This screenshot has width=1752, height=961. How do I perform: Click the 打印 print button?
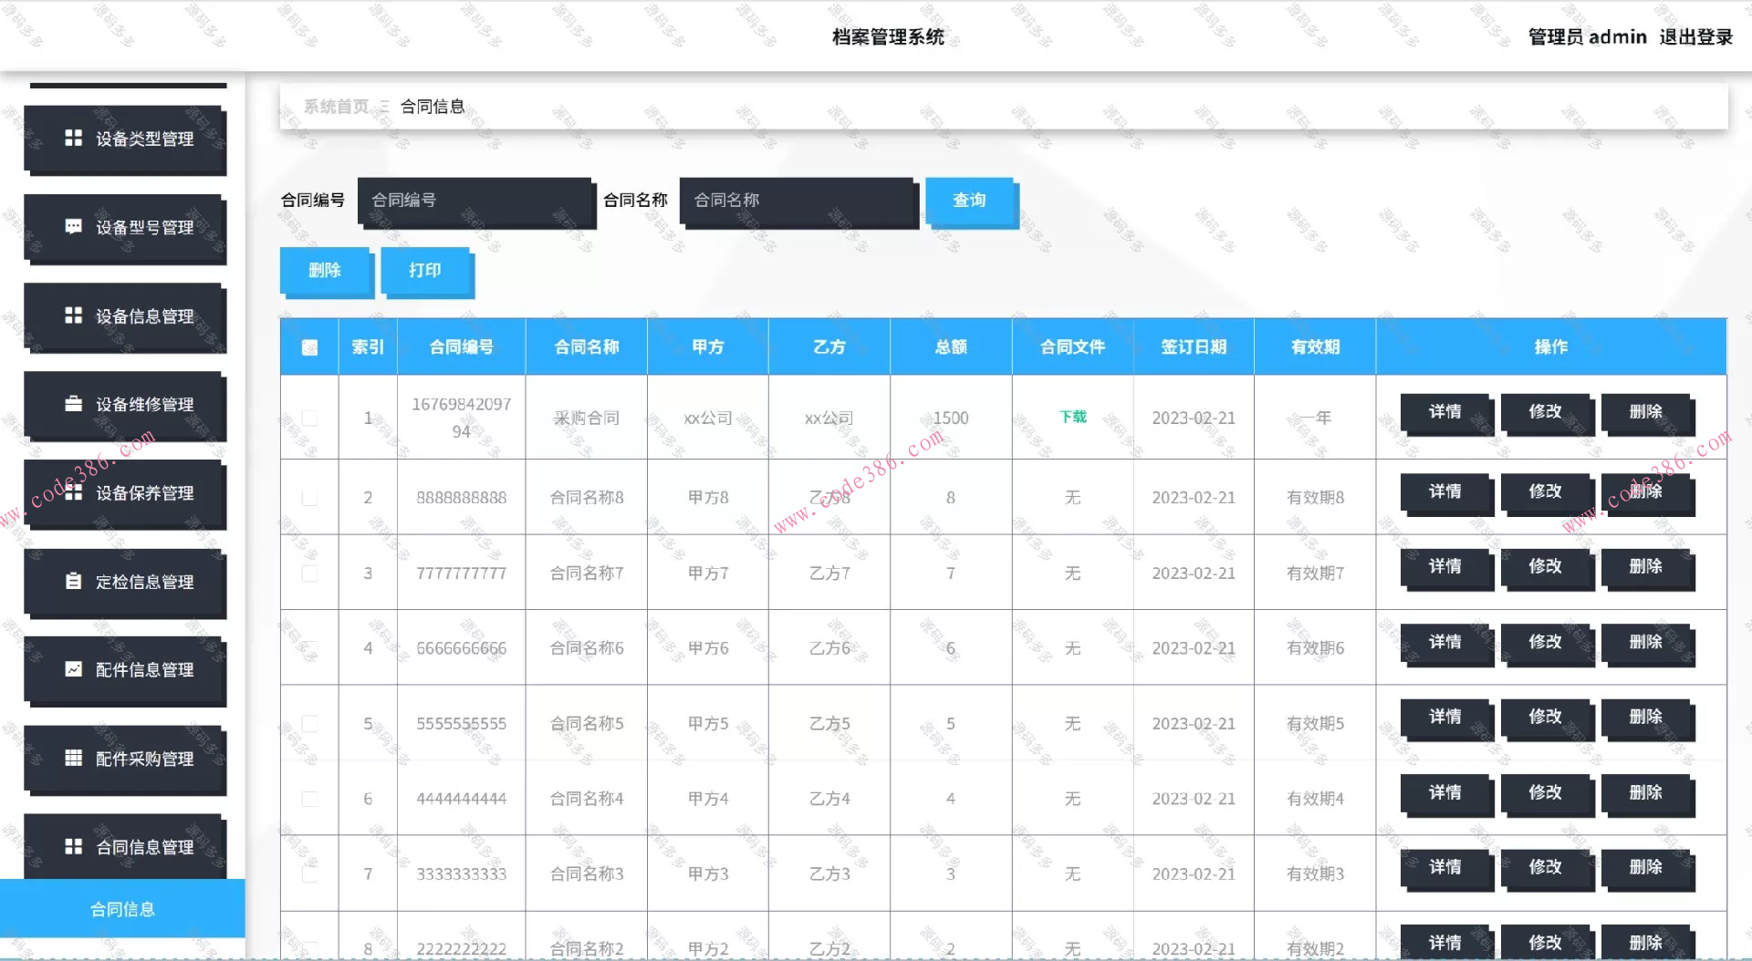pyautogui.click(x=425, y=270)
